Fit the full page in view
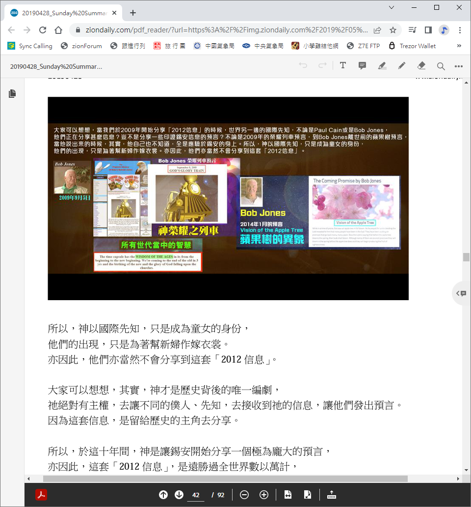The height and width of the screenshot is (507, 471). click(x=308, y=495)
